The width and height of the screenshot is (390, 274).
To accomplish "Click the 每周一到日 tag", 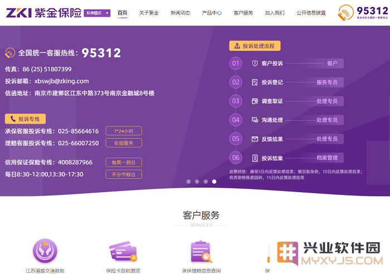I will (124, 163).
